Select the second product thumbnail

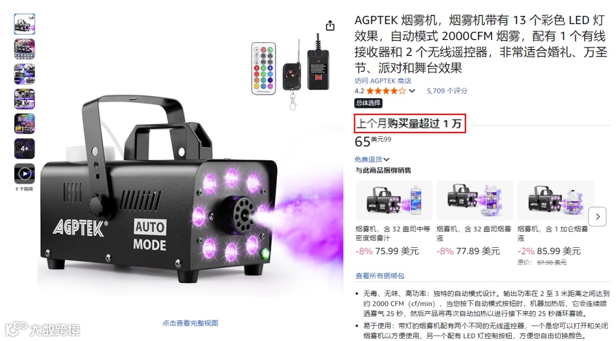(25, 49)
